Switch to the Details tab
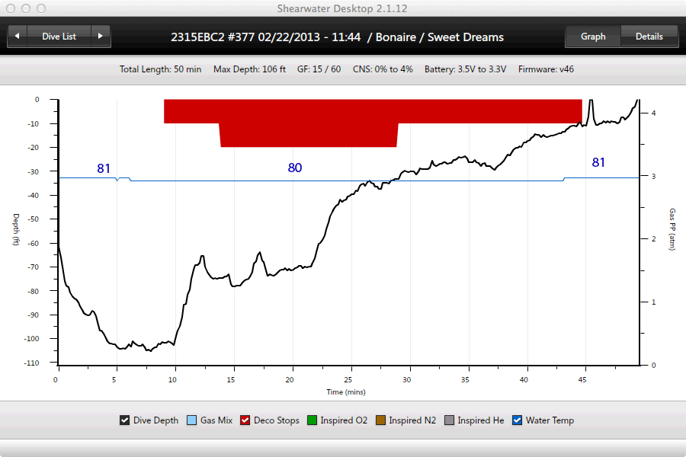The width and height of the screenshot is (686, 457). (649, 36)
